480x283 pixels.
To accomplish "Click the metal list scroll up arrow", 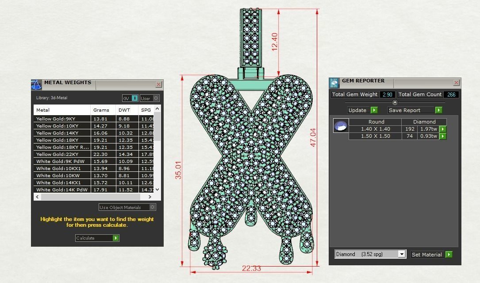I will [157, 109].
